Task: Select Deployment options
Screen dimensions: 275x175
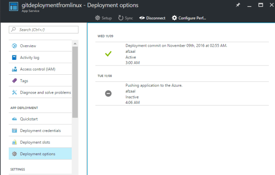Action: click(x=40, y=154)
